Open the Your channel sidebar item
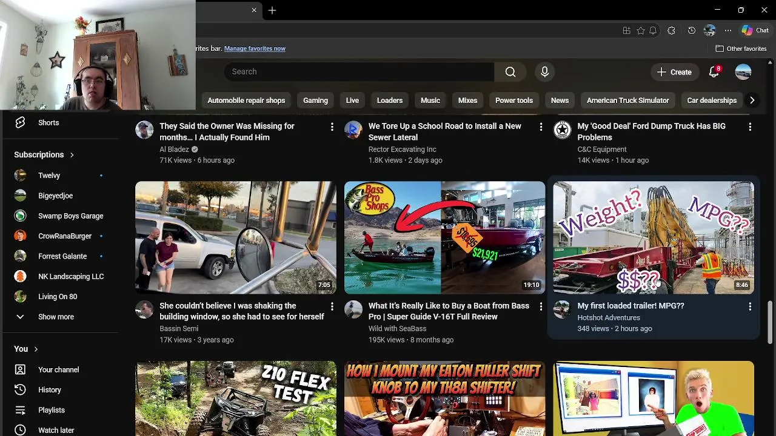 pos(60,369)
